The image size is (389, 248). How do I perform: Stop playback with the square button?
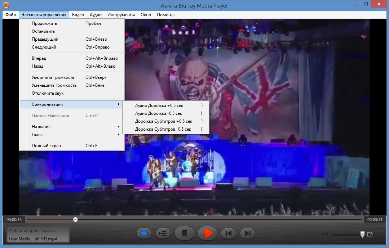[184, 233]
